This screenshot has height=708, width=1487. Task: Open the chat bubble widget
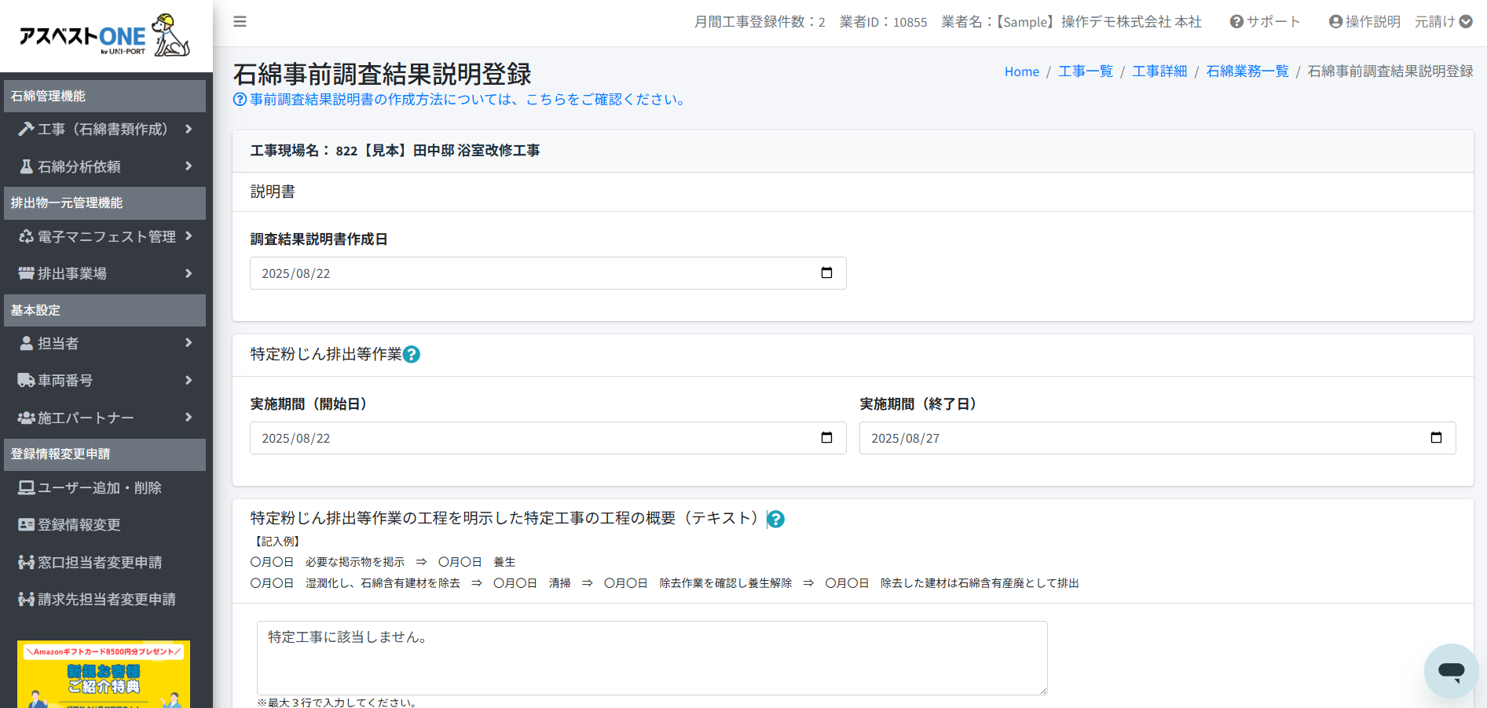click(x=1451, y=671)
